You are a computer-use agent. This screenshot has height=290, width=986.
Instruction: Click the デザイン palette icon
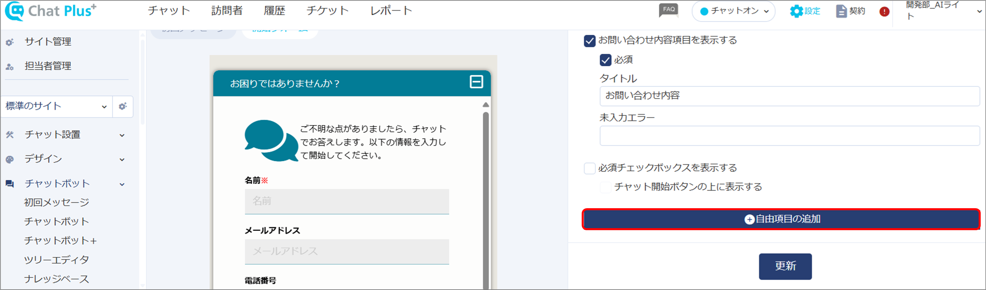[x=9, y=159]
